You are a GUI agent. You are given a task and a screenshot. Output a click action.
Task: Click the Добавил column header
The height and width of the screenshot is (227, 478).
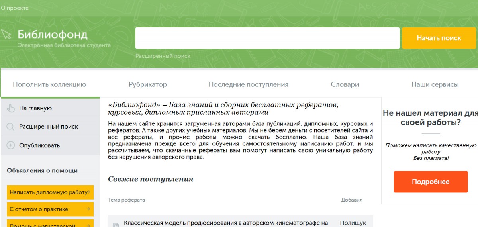(352, 200)
